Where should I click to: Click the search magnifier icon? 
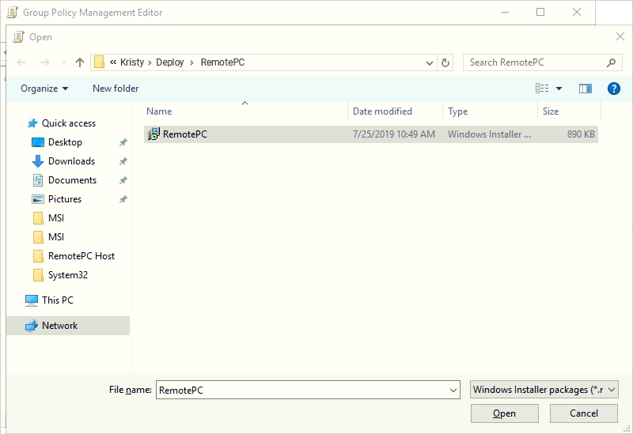[611, 62]
